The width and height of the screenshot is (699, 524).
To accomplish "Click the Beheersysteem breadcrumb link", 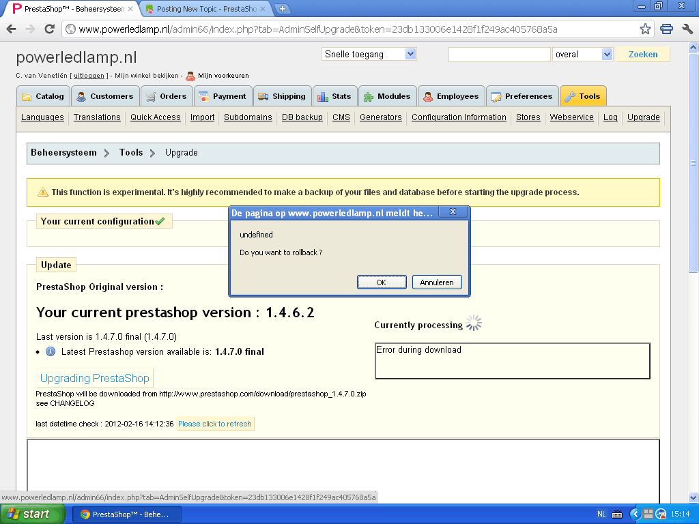I will tap(63, 152).
